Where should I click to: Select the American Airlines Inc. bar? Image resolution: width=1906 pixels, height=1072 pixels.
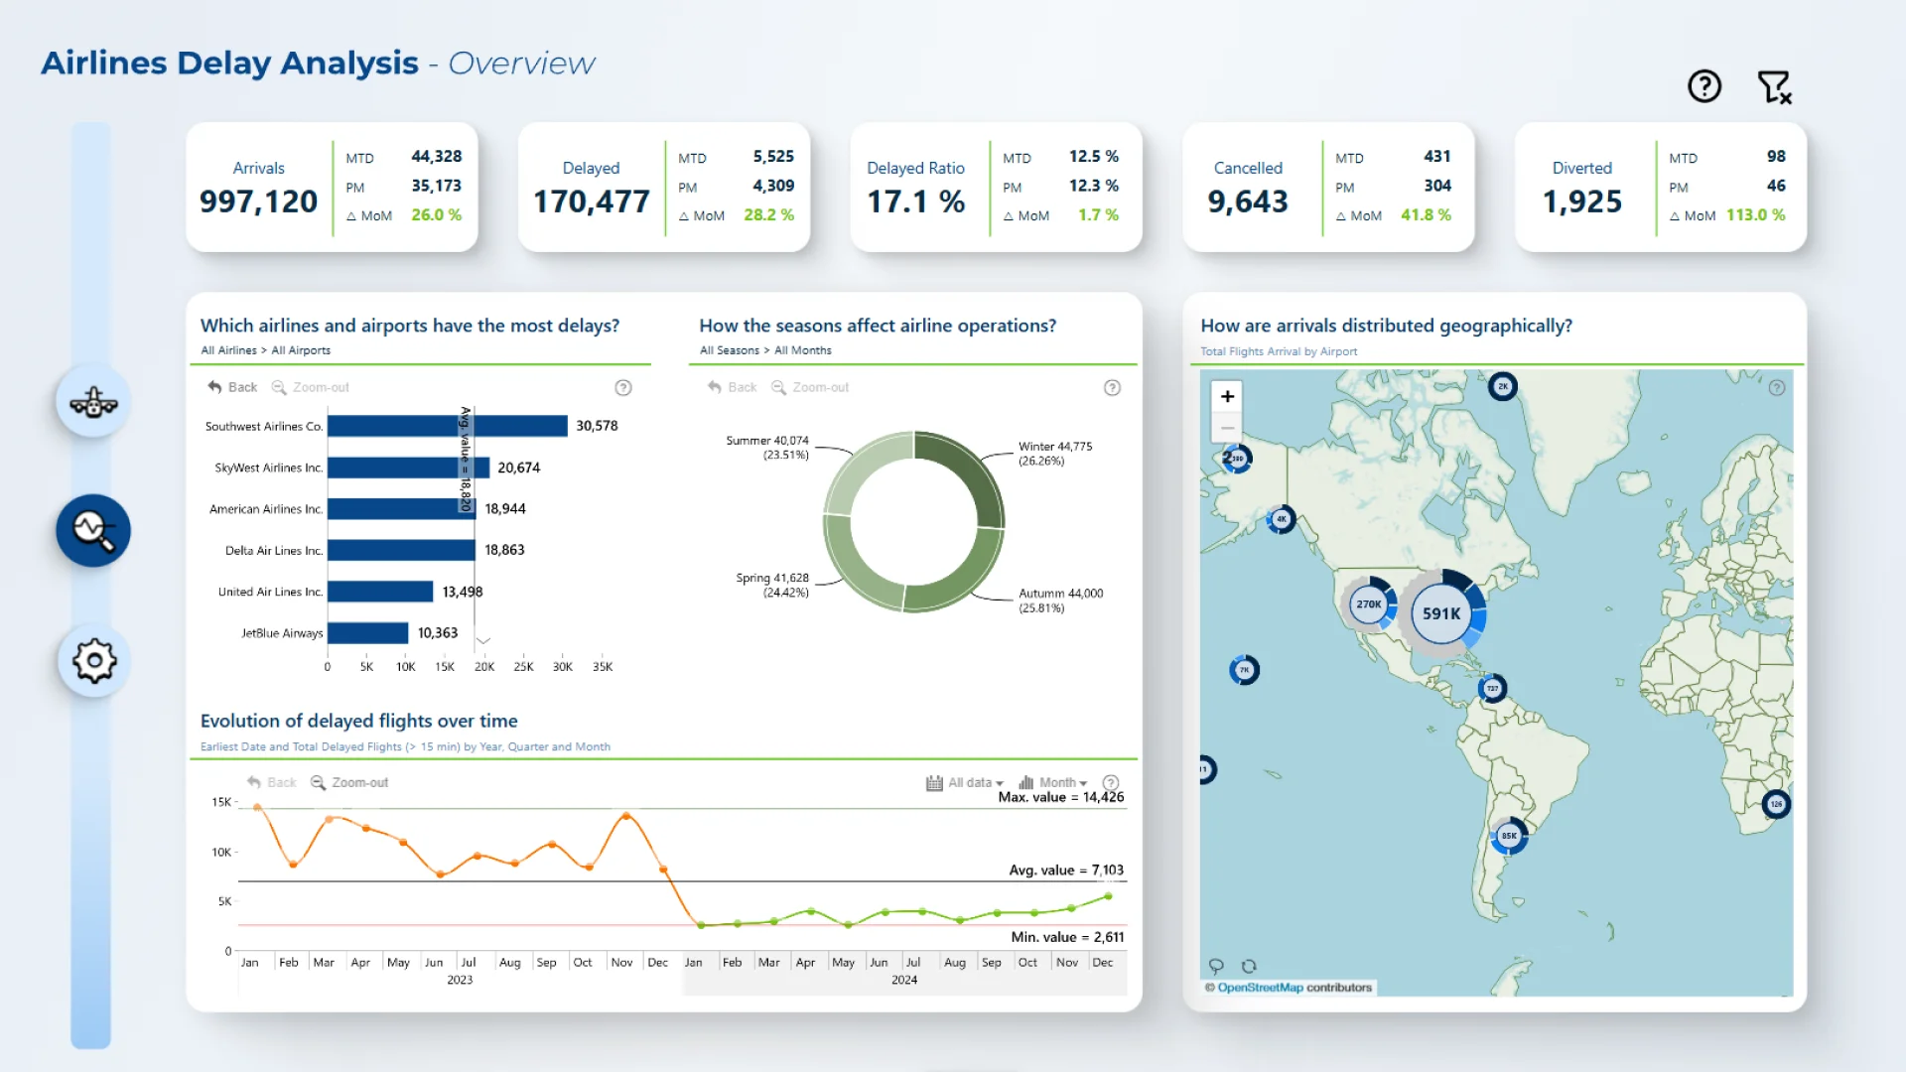pyautogui.click(x=402, y=509)
